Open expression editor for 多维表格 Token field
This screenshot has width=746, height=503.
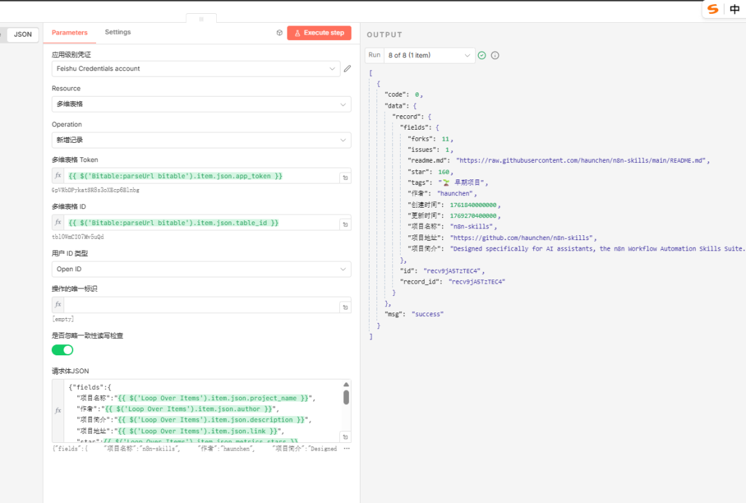(x=344, y=177)
